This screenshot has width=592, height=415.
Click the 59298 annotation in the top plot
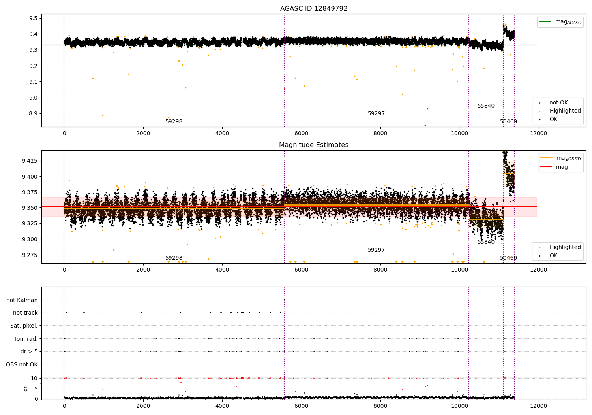click(x=174, y=122)
